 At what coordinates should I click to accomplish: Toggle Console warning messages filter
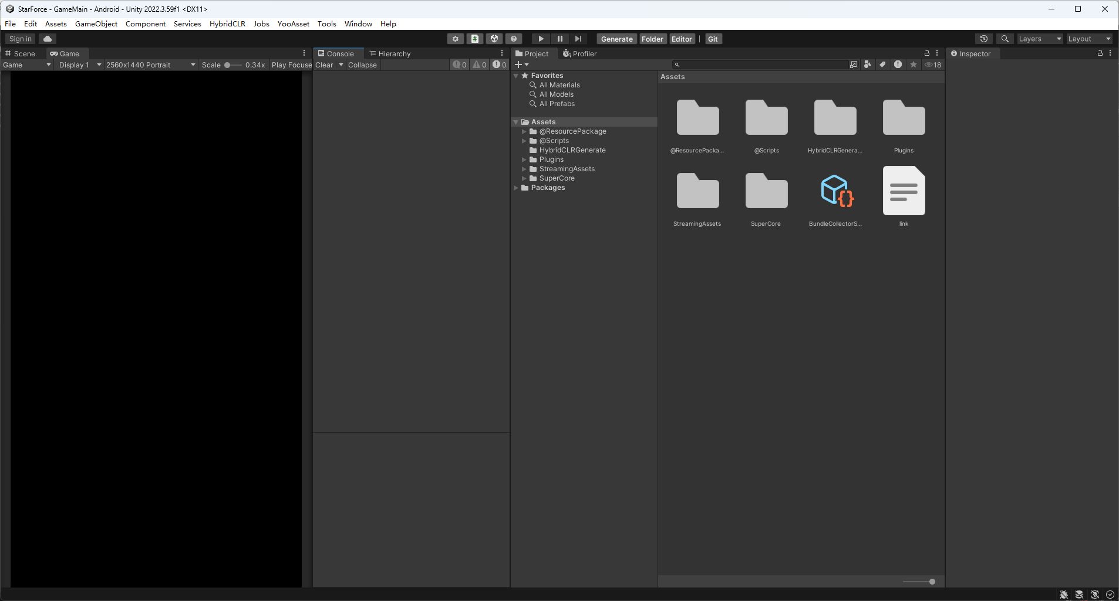pyautogui.click(x=480, y=65)
